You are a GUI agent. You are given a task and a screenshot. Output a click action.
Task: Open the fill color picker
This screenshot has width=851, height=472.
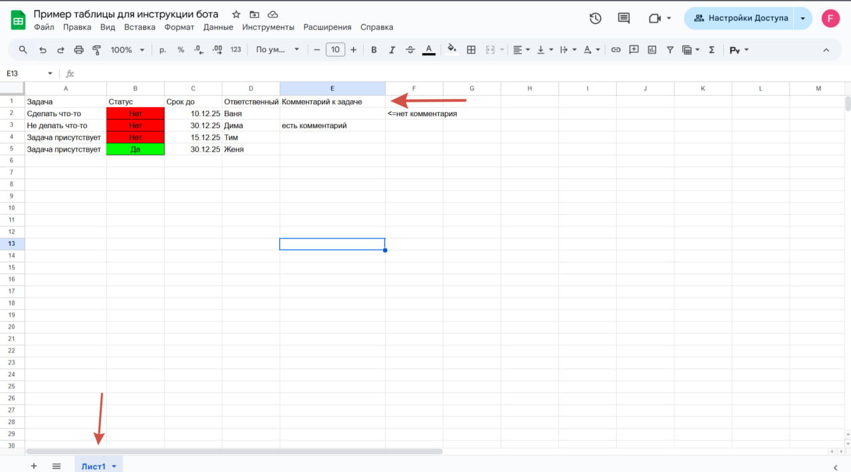(452, 49)
